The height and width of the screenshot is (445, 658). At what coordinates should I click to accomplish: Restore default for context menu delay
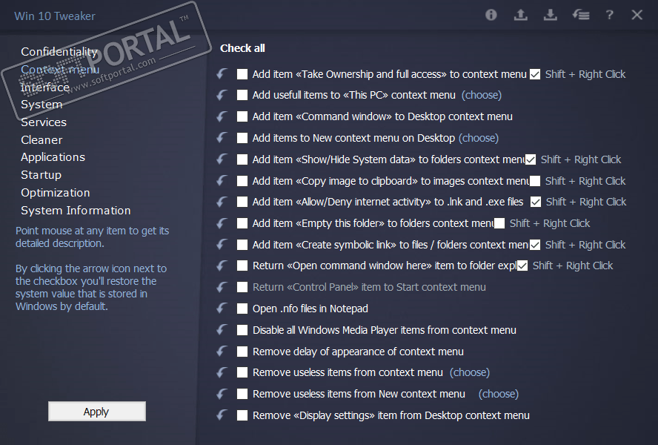tap(222, 352)
